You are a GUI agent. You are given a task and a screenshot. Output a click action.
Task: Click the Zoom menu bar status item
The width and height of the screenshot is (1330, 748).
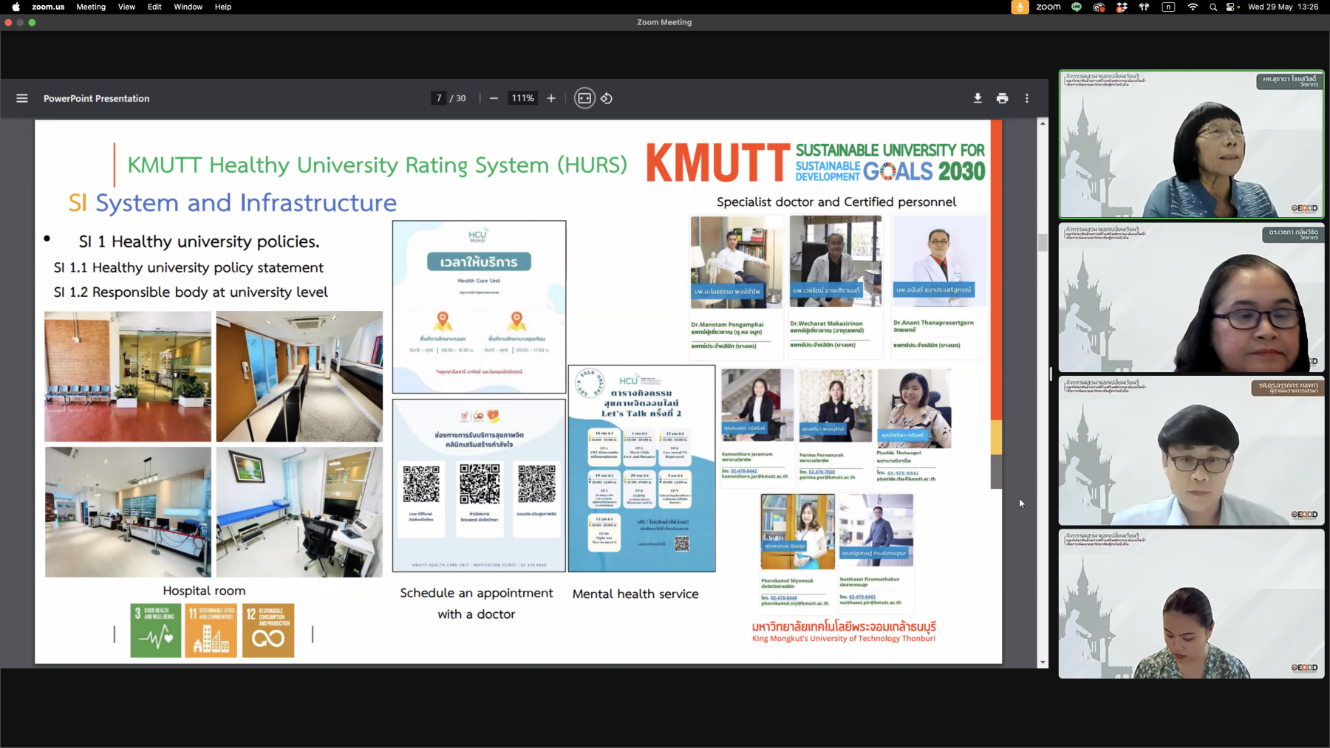1048,7
